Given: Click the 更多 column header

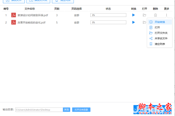Looking at the screenshot, I should 167,9.
